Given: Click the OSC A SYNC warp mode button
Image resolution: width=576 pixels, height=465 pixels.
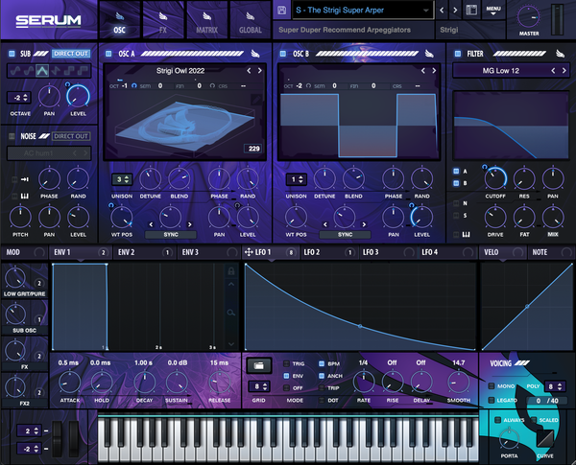Looking at the screenshot, I should [170, 234].
